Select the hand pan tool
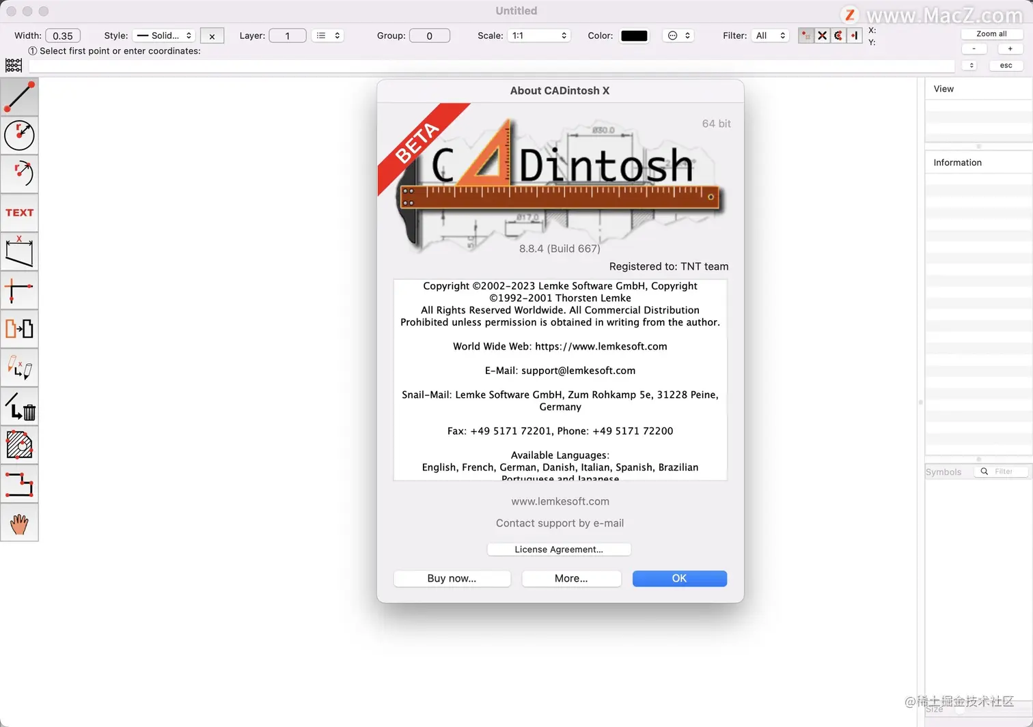The image size is (1033, 727). click(x=19, y=523)
